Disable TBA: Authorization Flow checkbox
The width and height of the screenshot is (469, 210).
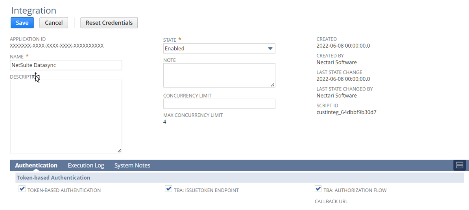point(318,190)
